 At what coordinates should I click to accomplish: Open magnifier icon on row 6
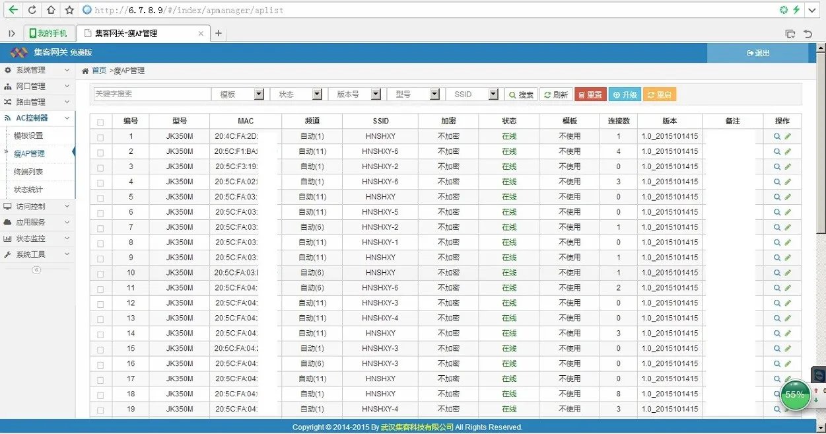[777, 212]
